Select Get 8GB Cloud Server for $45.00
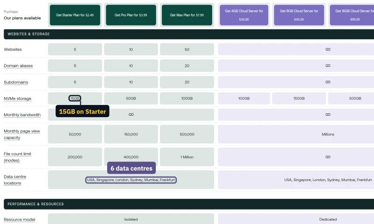Viewport: 374px width, 224px height. 299,15
